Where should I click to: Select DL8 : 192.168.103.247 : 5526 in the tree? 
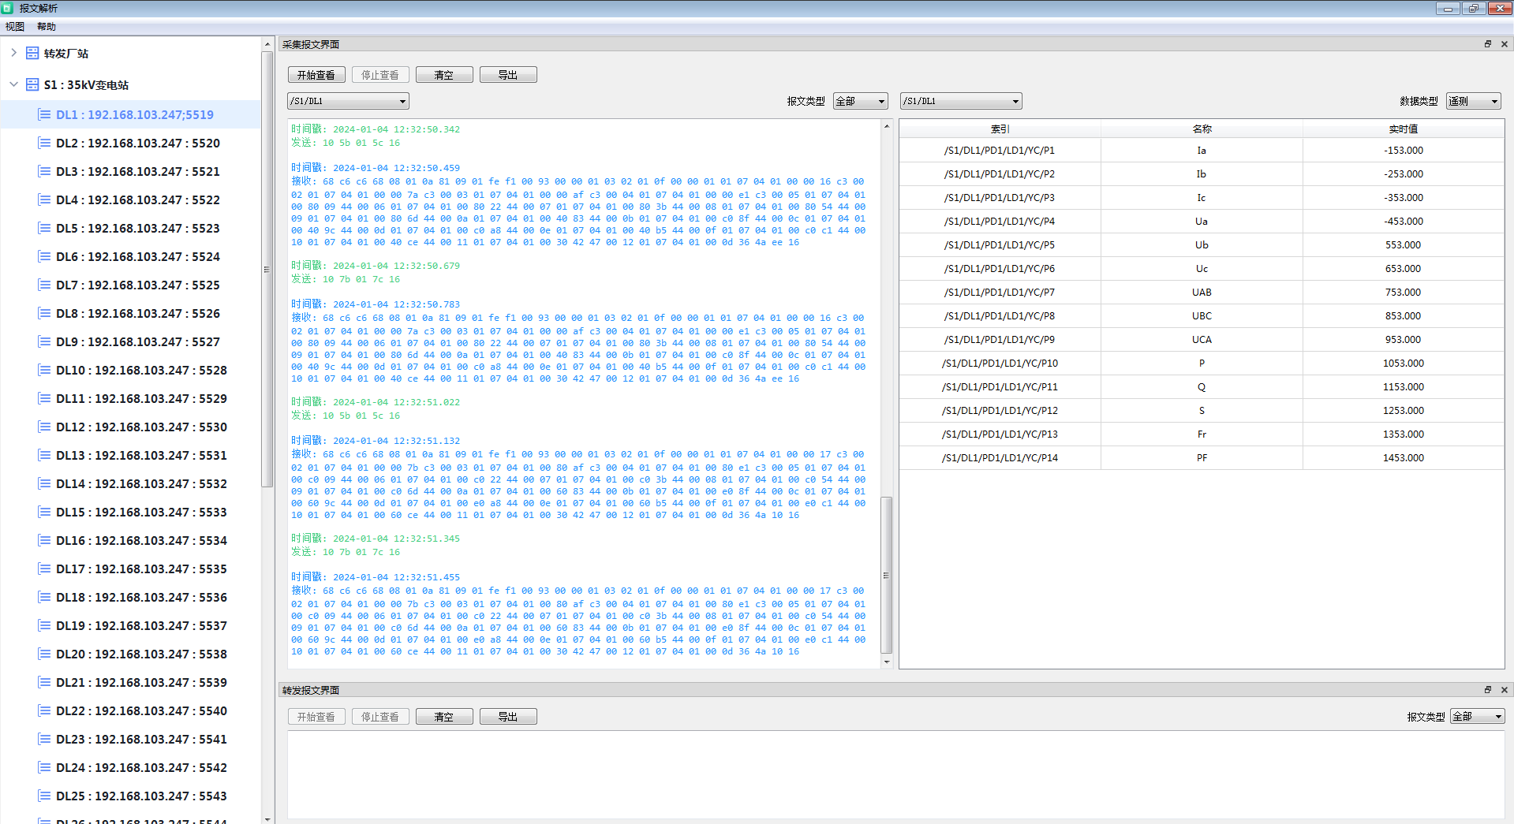(x=138, y=313)
